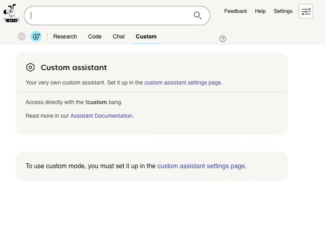325x235 pixels.
Task: Click the globe icon left of the brain icon
Action: point(21,36)
